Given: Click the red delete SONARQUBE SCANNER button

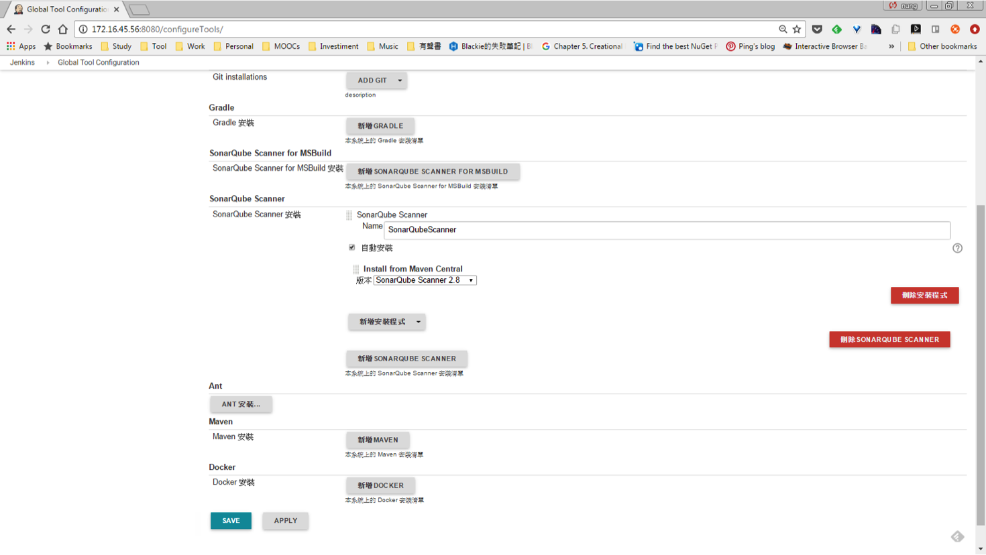Looking at the screenshot, I should (889, 340).
